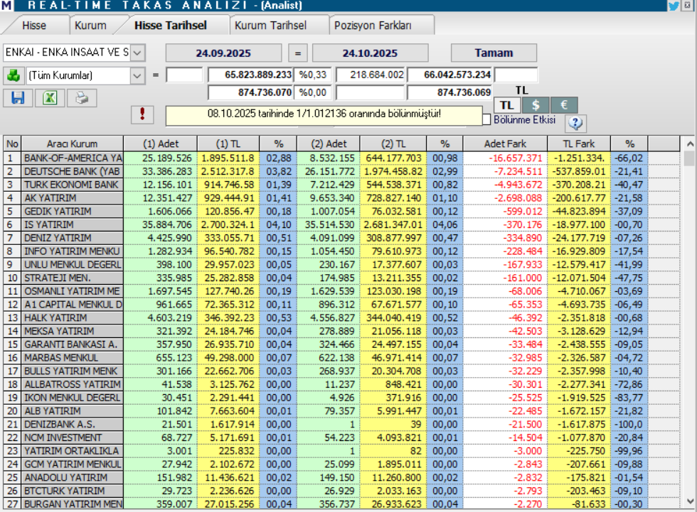The height and width of the screenshot is (512, 697).
Task: Open the Tüm Kurumlar institution dropdown
Action: coord(137,75)
